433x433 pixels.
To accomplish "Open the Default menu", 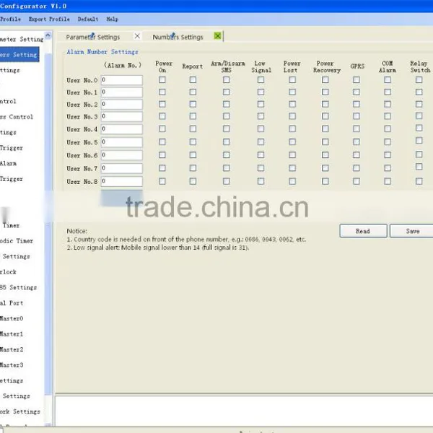I will [88, 19].
